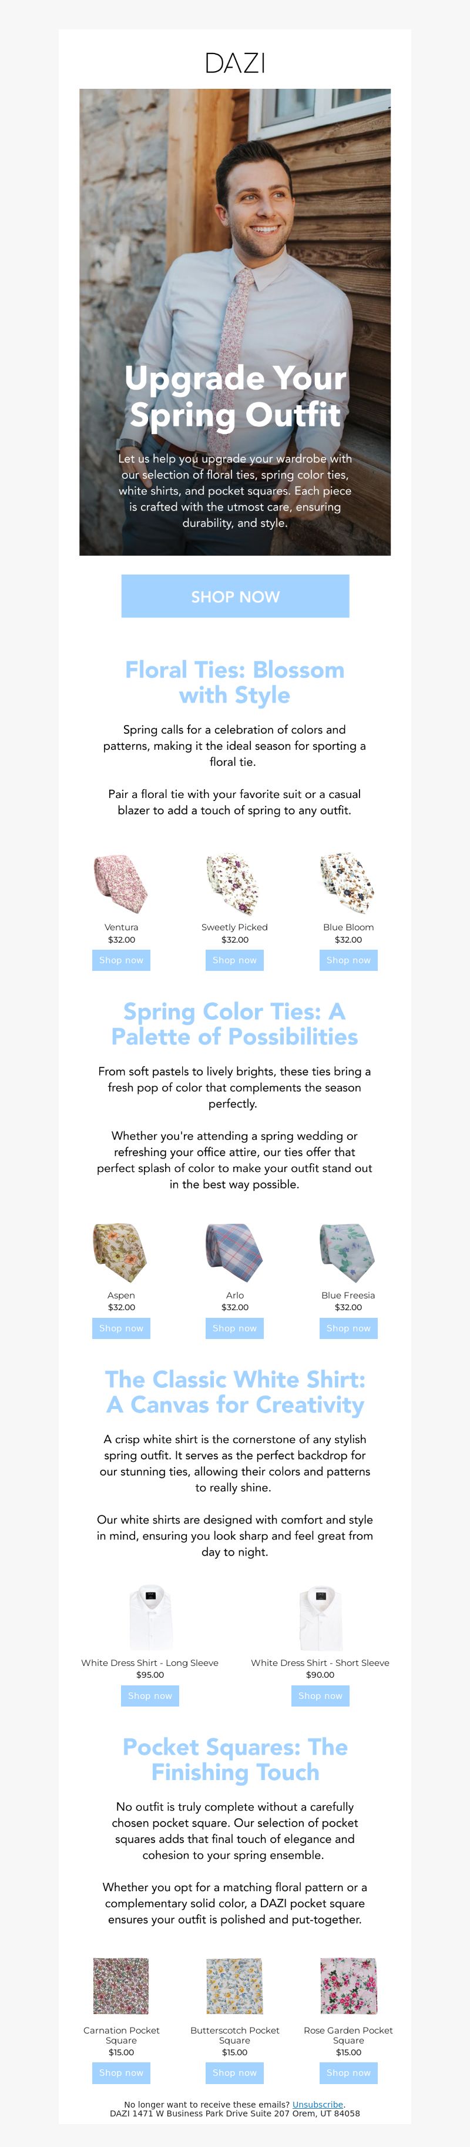Screen dimensions: 470x2147
Task: Click the Sweetly Picked product name
Action: tap(234, 927)
